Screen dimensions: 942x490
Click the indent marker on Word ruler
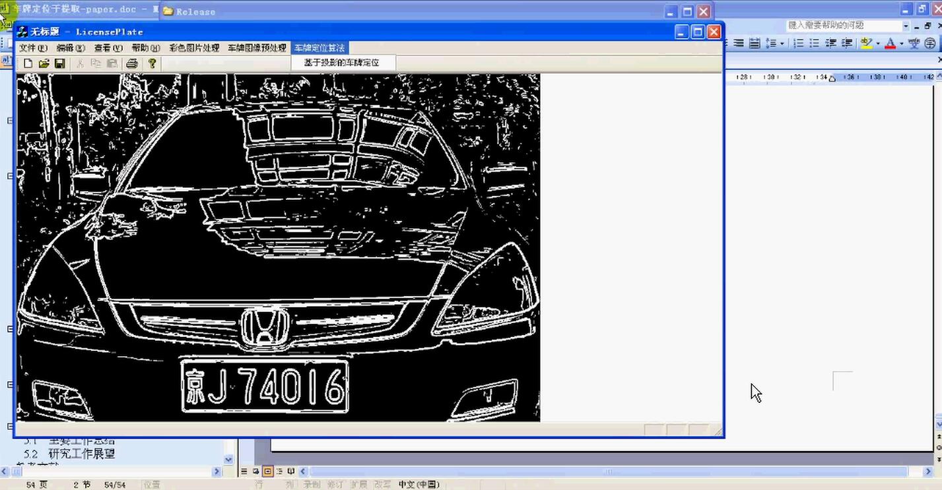832,78
